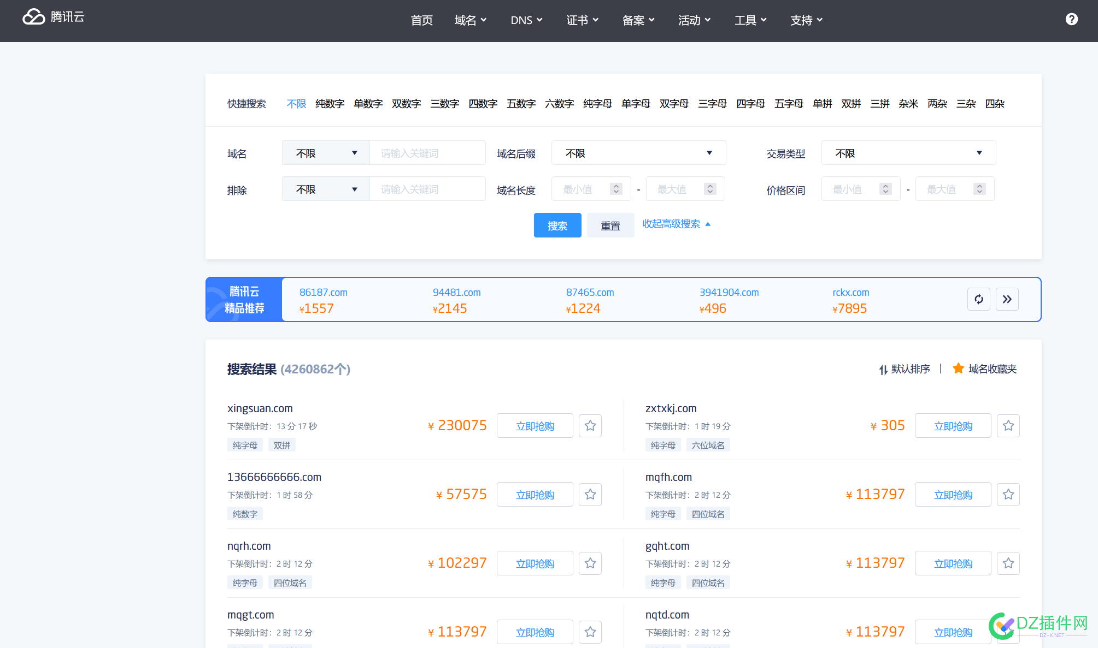Select 双拼 quick search filter
Image resolution: width=1098 pixels, height=648 pixels.
(x=851, y=104)
